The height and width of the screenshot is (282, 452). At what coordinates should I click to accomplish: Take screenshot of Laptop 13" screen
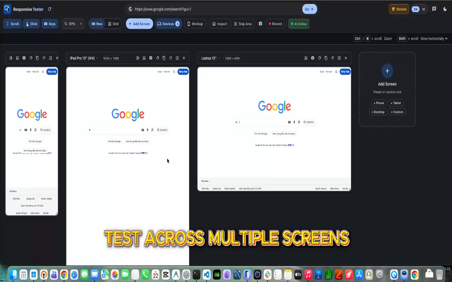[x=313, y=58]
